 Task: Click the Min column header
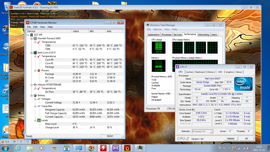(x=97, y=31)
